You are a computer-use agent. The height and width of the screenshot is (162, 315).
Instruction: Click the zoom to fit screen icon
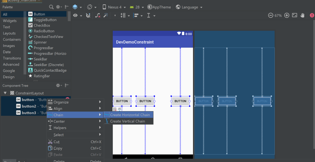tap(295, 15)
